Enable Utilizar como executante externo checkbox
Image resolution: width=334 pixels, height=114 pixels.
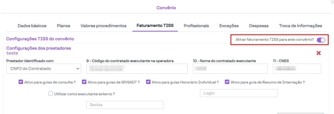tap(51, 94)
